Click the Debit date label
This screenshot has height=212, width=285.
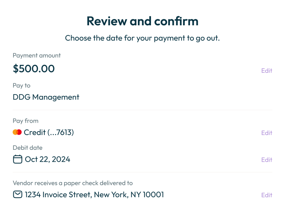tap(27, 148)
